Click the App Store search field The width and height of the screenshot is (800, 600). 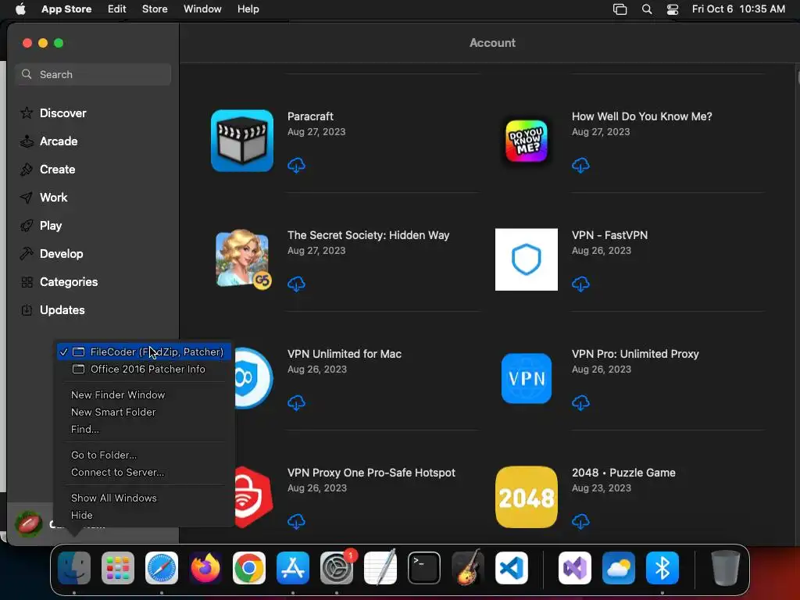coord(93,74)
